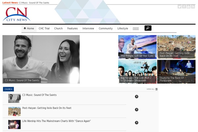
Task: Open the Lifestyle menu item
Action: tap(123, 28)
